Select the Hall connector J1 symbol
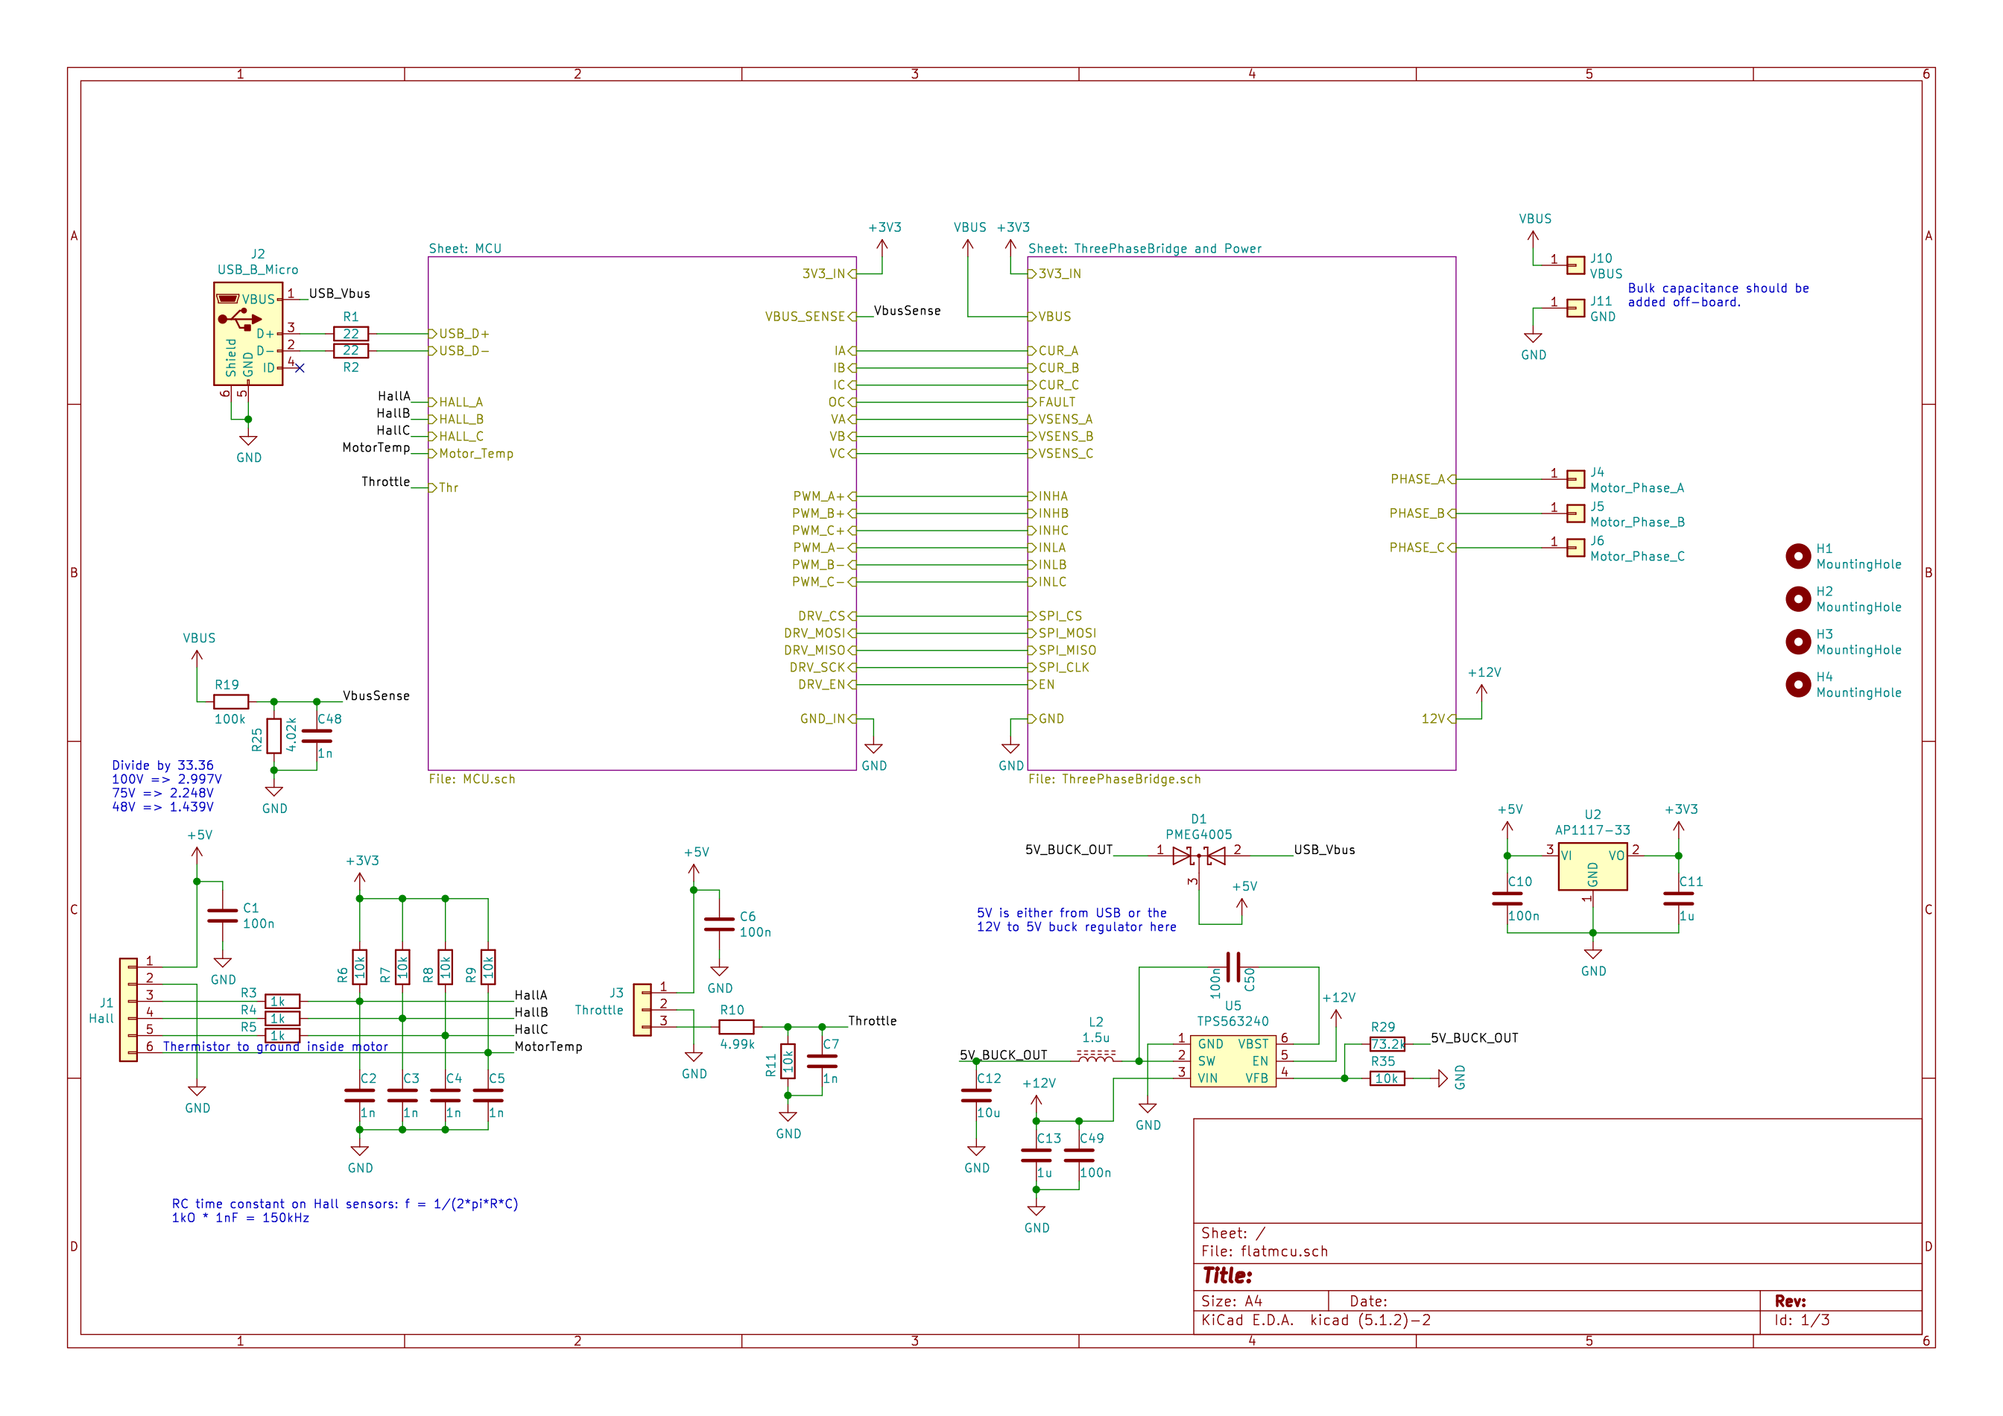2003x1416 pixels. pyautogui.click(x=128, y=1009)
